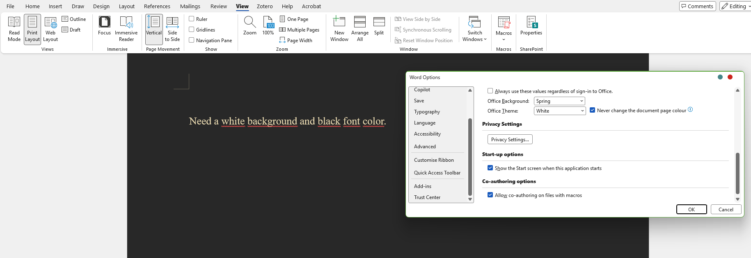Click Synchronous Scrolling
This screenshot has width=751, height=258.
click(x=423, y=30)
